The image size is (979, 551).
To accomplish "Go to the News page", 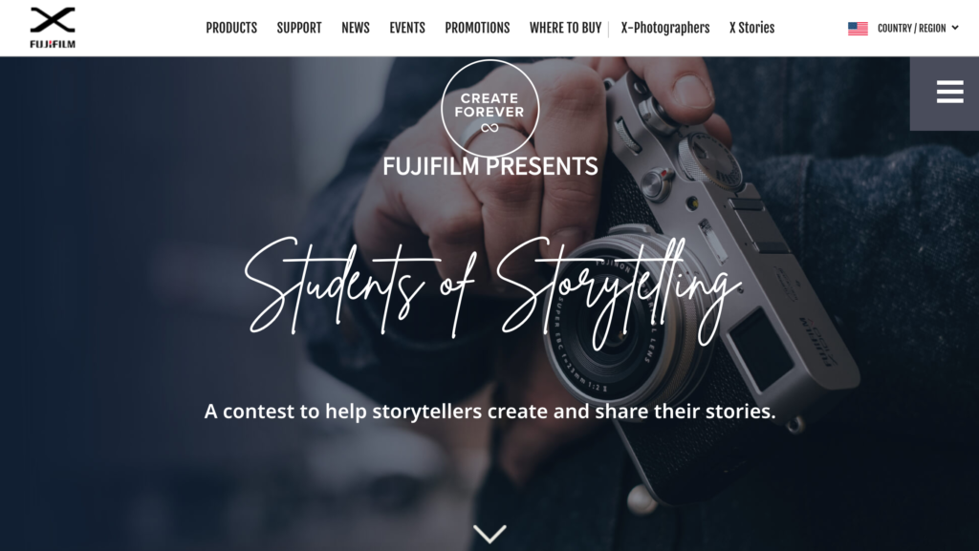I will [356, 28].
